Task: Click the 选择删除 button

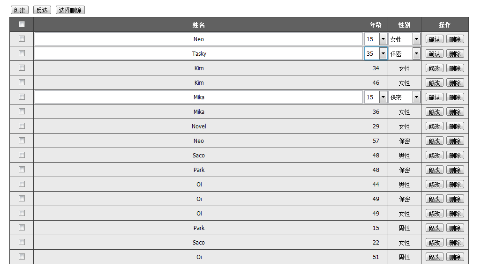Action: tap(70, 10)
